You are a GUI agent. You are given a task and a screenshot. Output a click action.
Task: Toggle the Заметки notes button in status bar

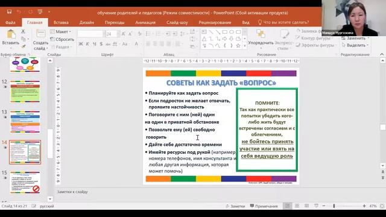point(235,206)
